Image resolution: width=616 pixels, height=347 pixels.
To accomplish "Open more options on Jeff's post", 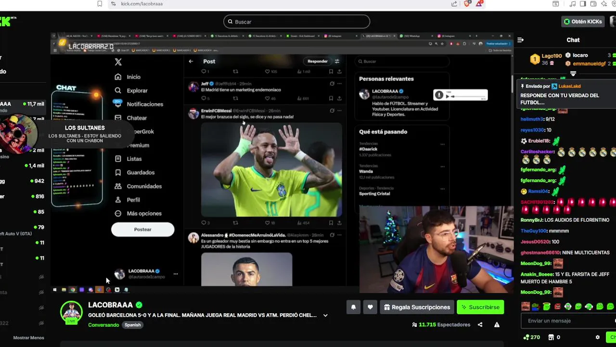I will [x=339, y=84].
